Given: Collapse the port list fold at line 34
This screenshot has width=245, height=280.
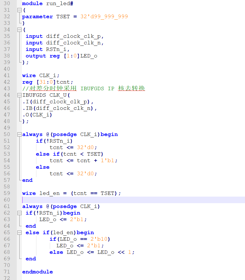Looking at the screenshot, I should [x=19, y=30].
